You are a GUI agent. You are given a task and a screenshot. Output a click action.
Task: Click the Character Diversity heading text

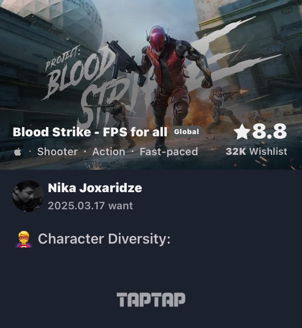click(x=104, y=239)
